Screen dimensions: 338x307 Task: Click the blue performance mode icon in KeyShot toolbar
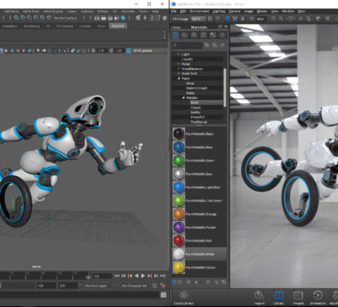tap(227, 19)
